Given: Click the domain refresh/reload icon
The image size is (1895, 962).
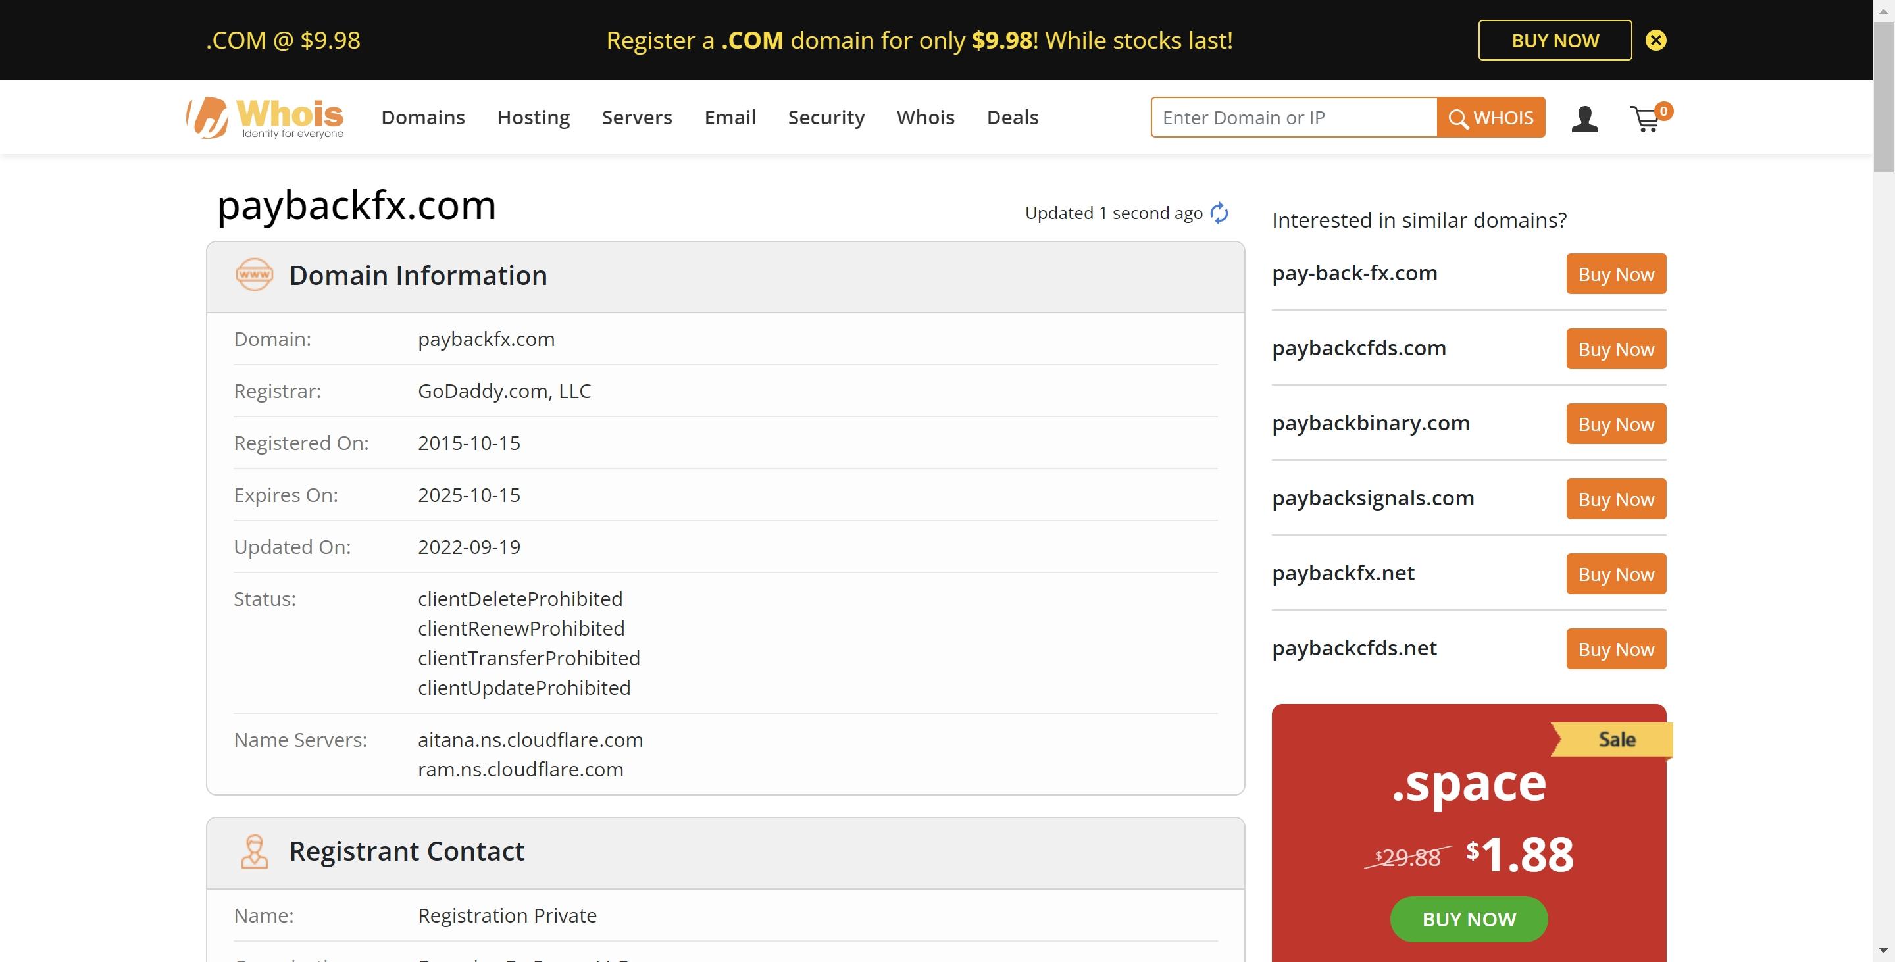Looking at the screenshot, I should tap(1221, 211).
